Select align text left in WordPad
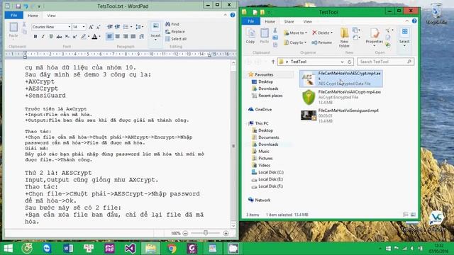This screenshot has width=454, height=255. [x=109, y=36]
